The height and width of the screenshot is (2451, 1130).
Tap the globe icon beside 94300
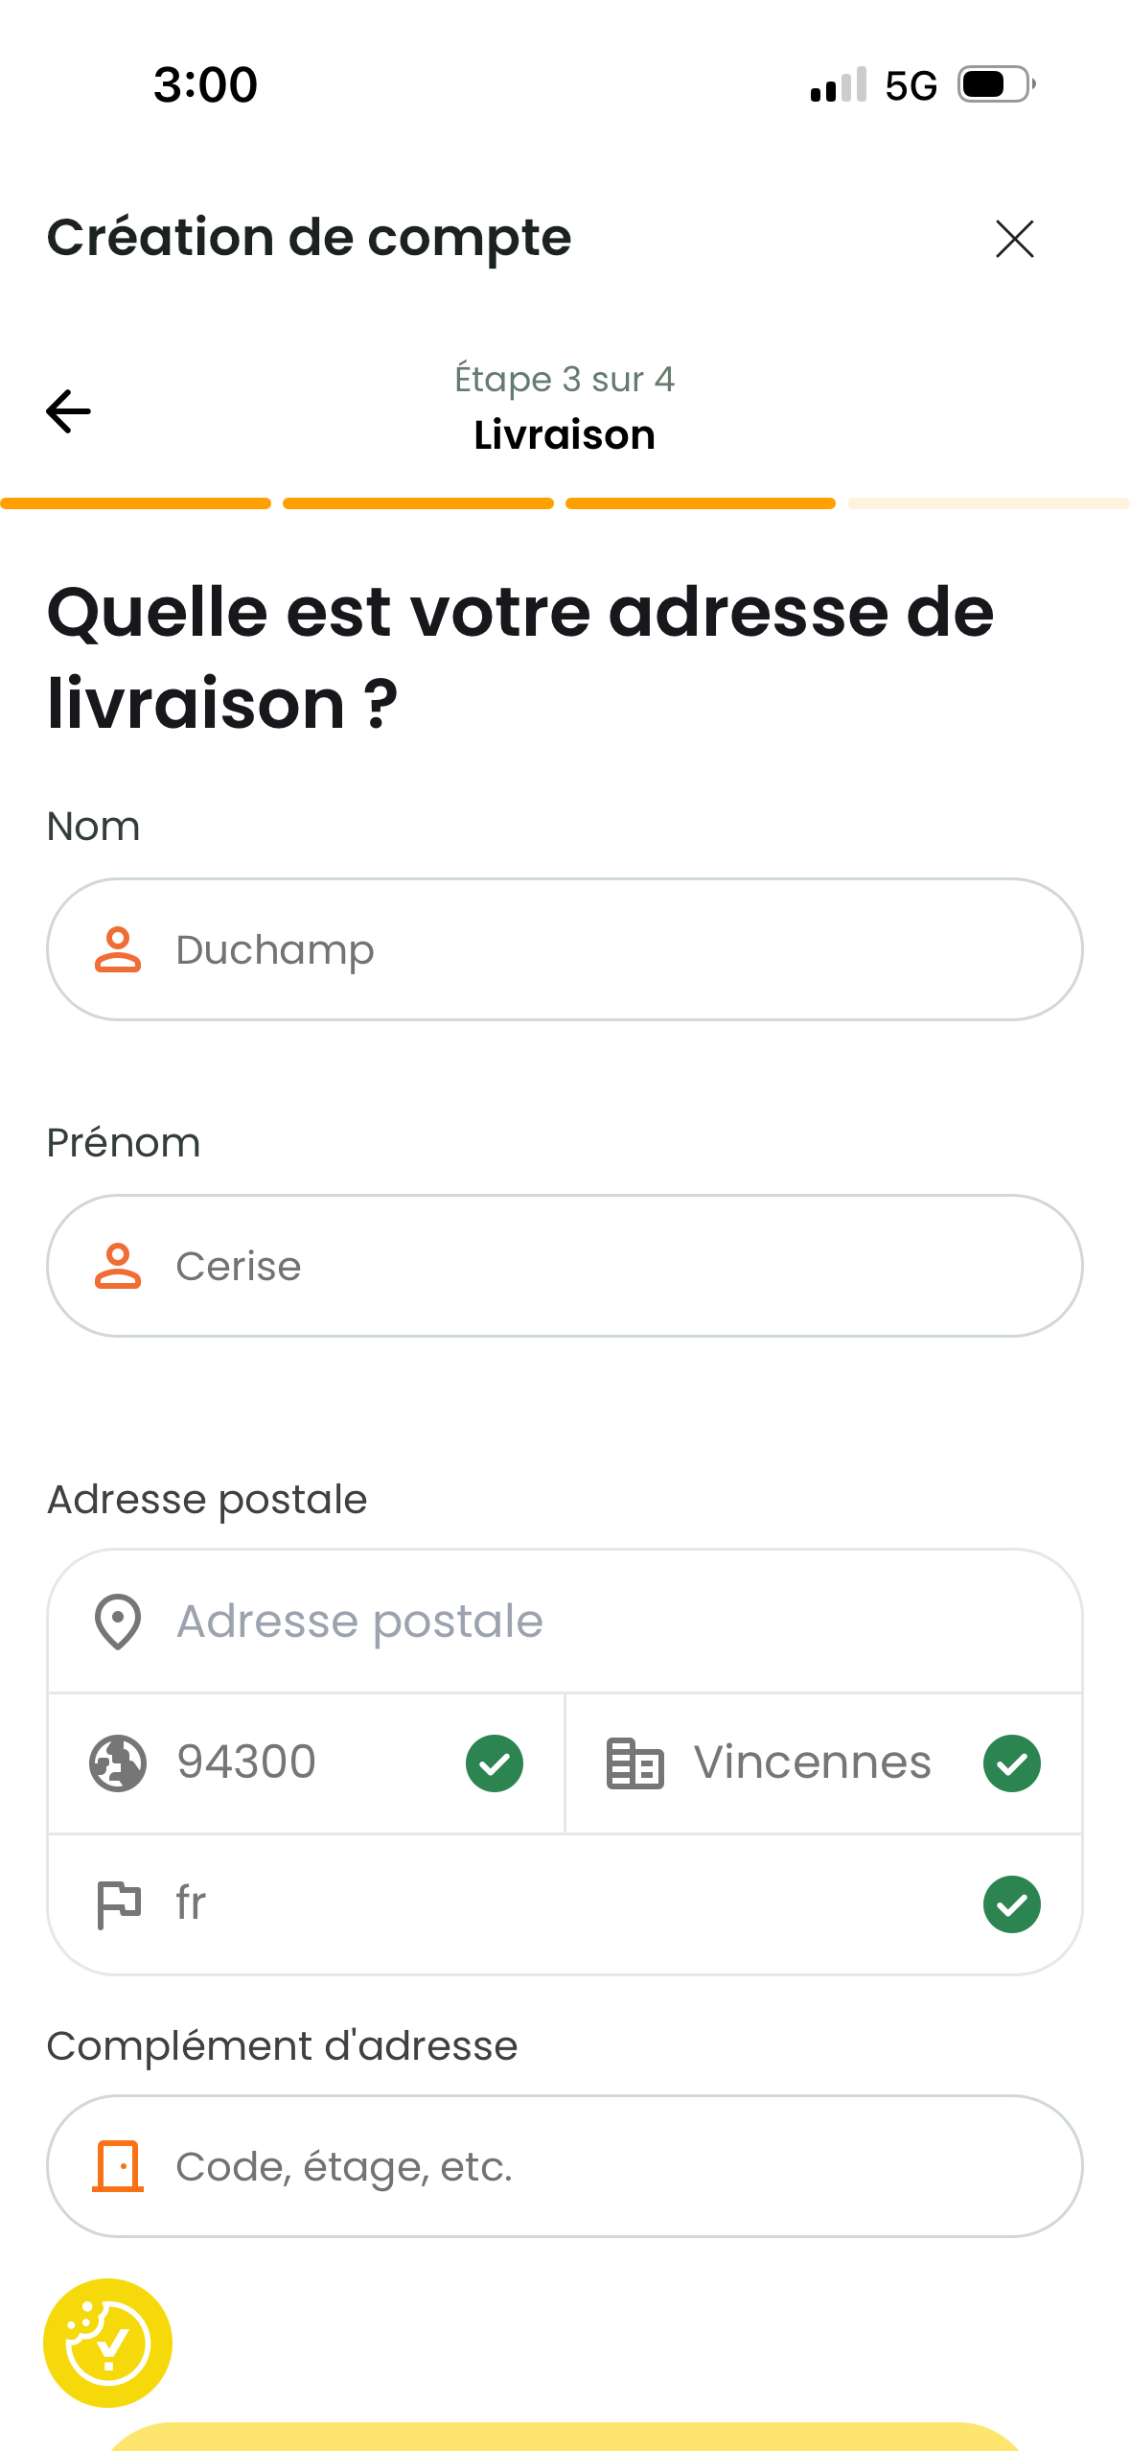click(x=118, y=1763)
